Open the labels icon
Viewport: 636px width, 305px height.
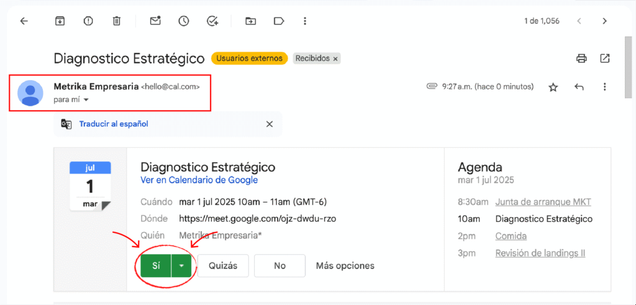pos(279,21)
